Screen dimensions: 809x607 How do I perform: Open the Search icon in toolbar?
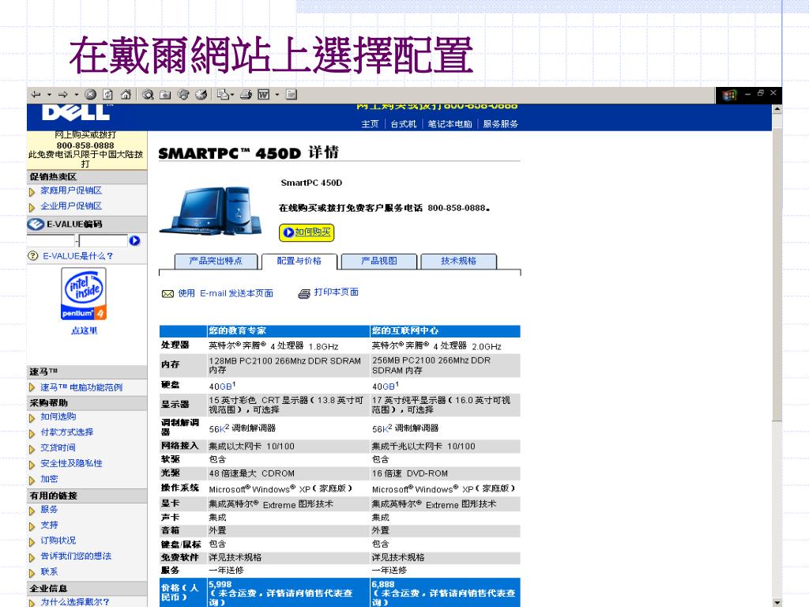pos(148,95)
